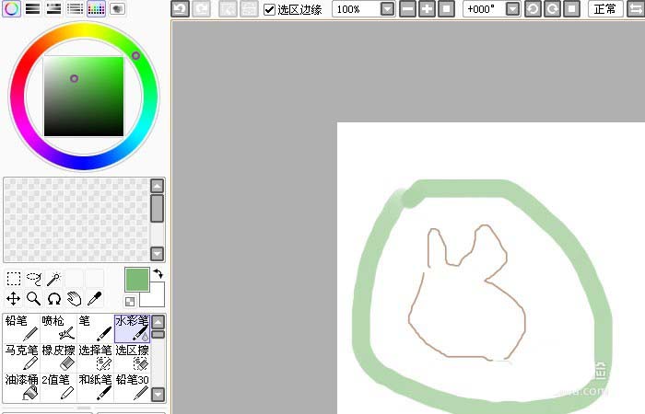Viewport: 645px width, 414px height.
Task: Open the 100% zoom dropdown
Action: pyautogui.click(x=387, y=9)
